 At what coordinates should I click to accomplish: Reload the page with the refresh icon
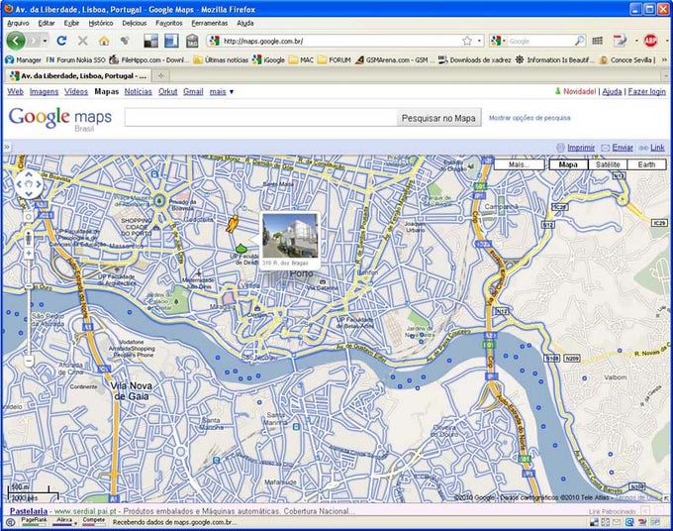click(x=61, y=41)
